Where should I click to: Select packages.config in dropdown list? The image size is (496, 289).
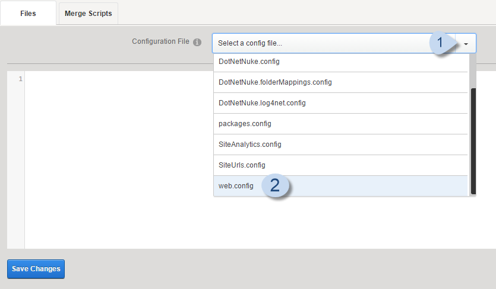[340, 124]
